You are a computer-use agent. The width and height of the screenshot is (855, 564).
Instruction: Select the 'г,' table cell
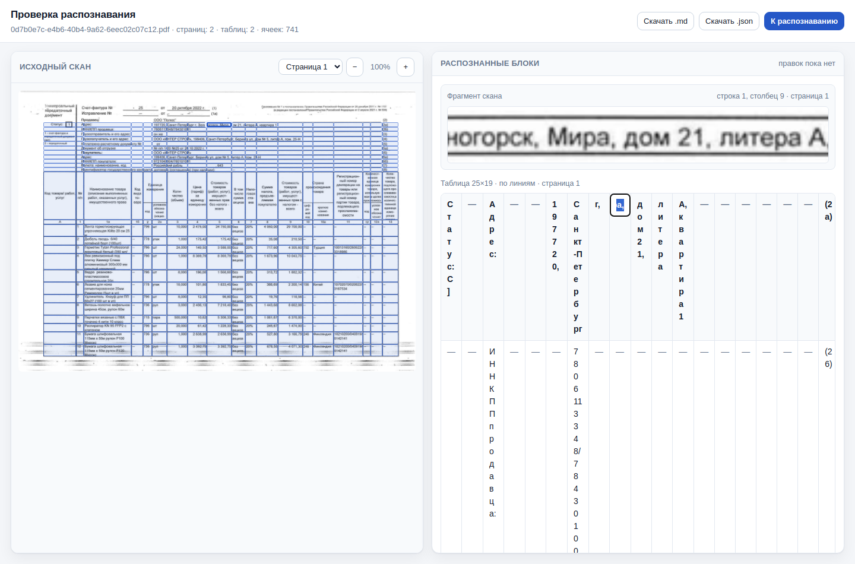tap(598, 267)
